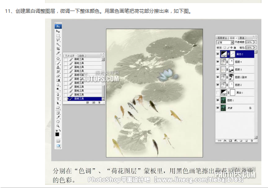Screen dimensions: 268x188
Task: Click the add layer style fx icon
Action: click(x=225, y=141)
